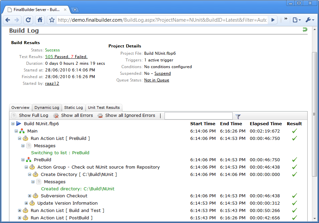
Task: Open the 7 Failed test results link
Action: coord(79,57)
